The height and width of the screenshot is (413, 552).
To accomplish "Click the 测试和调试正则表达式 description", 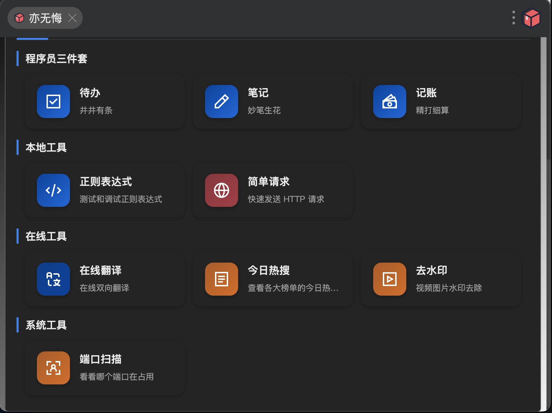I will click(121, 199).
